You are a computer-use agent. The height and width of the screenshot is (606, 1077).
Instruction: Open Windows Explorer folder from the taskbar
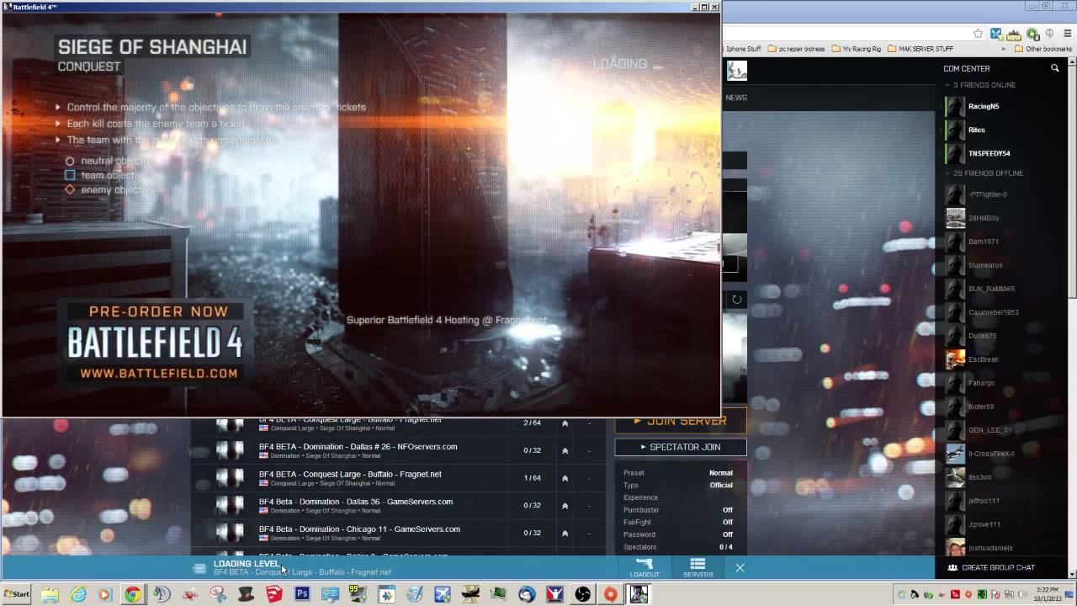pos(49,594)
